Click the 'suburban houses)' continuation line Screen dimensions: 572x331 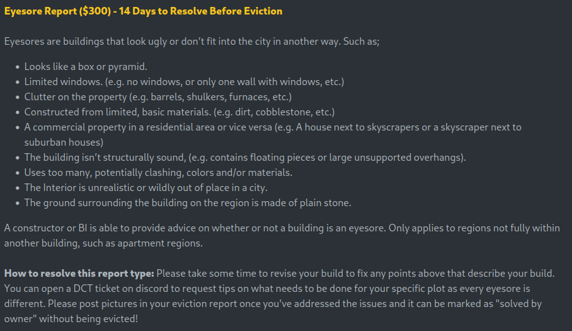tap(64, 142)
